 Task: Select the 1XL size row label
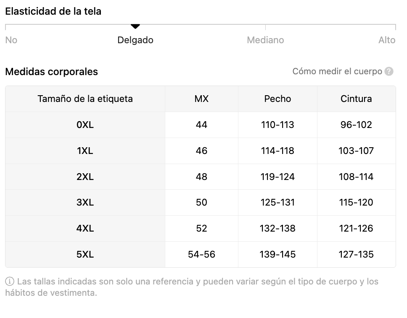[x=85, y=151]
